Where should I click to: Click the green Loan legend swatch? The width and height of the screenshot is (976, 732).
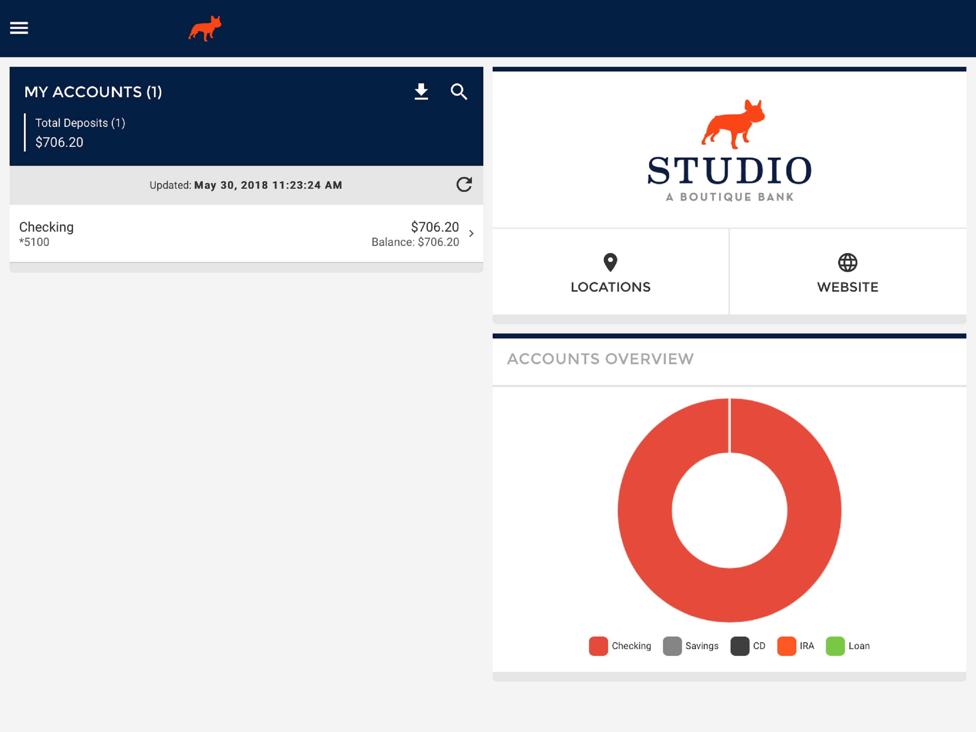pyautogui.click(x=835, y=646)
